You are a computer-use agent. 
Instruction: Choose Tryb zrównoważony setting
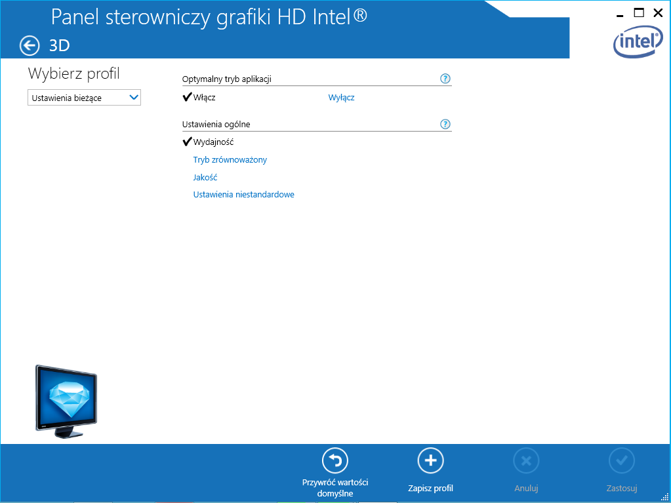pyautogui.click(x=230, y=159)
